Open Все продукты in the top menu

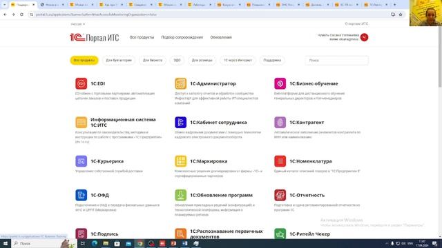coord(142,37)
